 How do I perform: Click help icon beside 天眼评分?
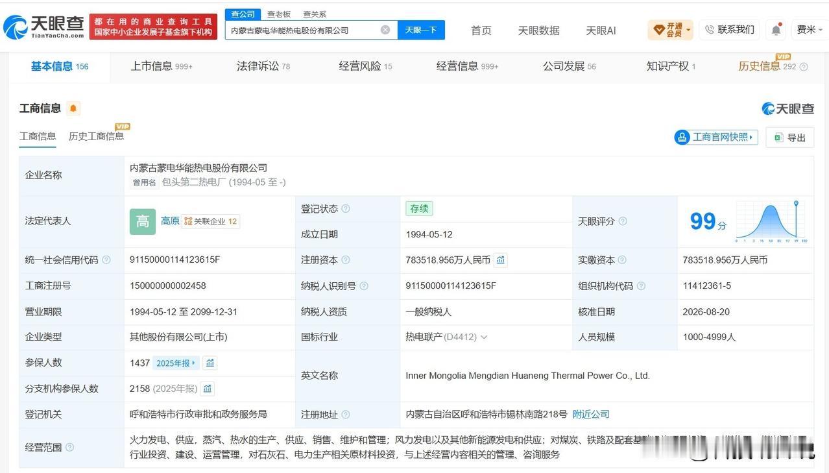623,221
